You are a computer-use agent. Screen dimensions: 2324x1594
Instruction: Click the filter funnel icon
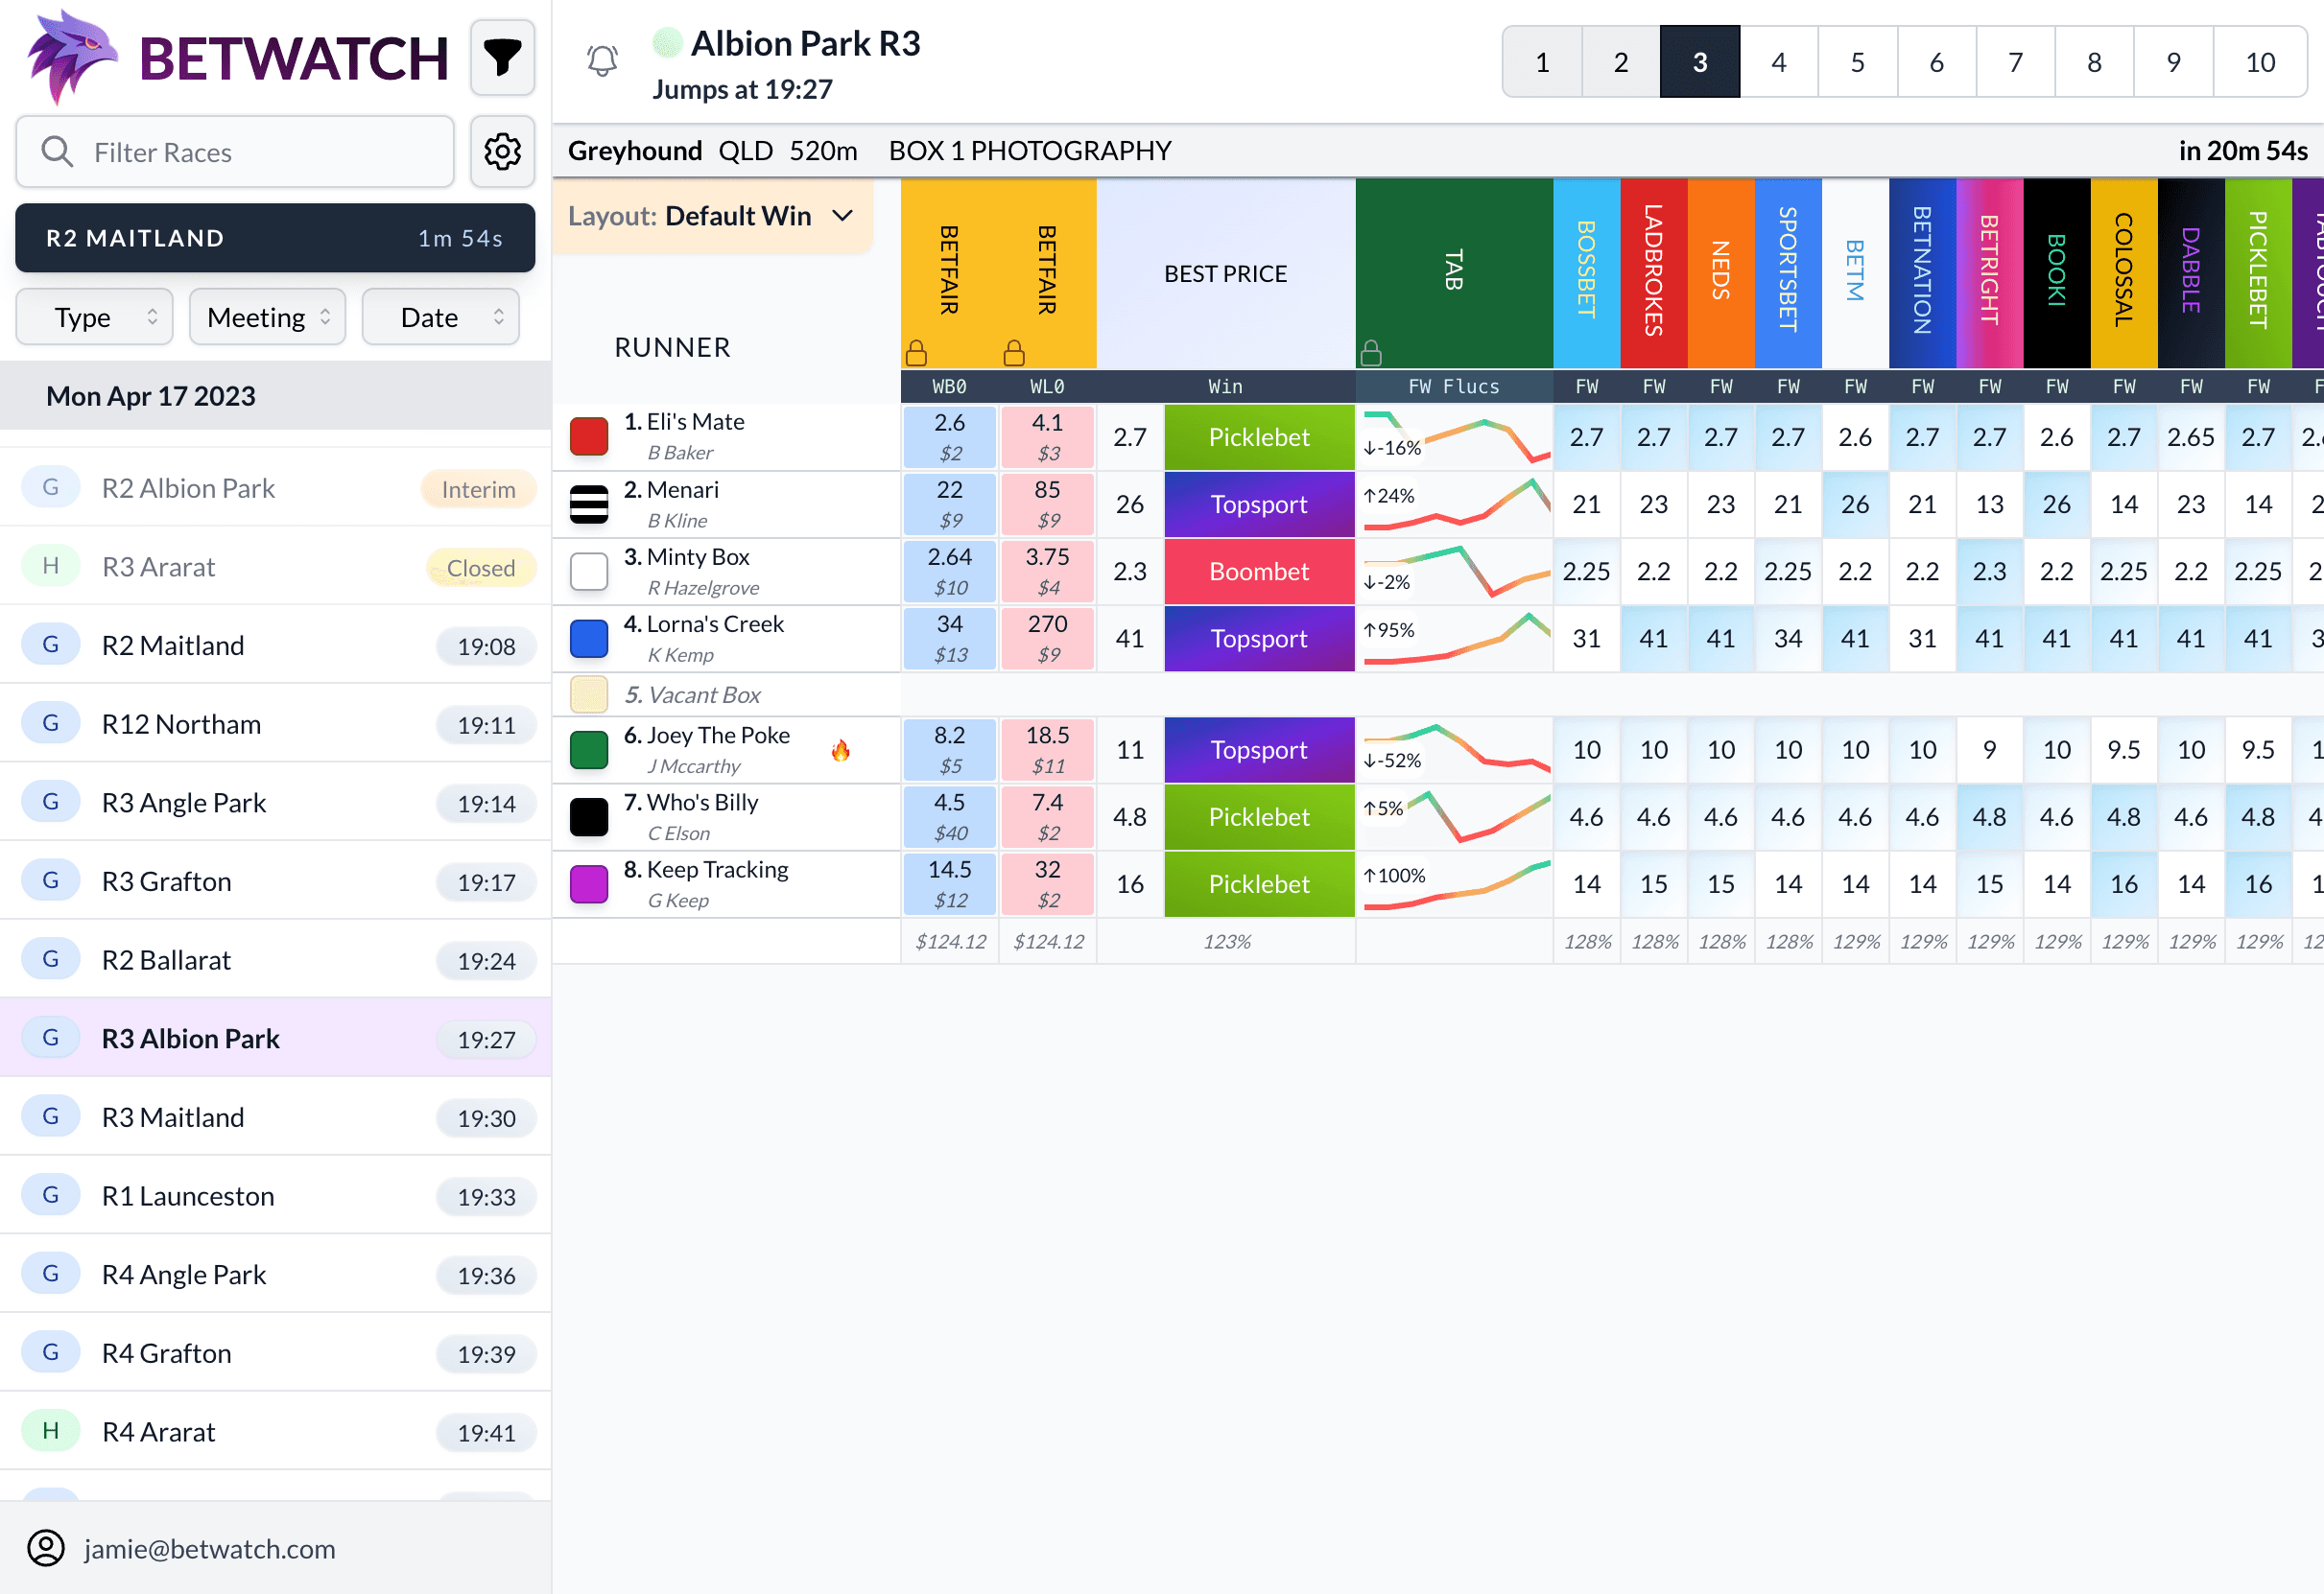[x=502, y=58]
